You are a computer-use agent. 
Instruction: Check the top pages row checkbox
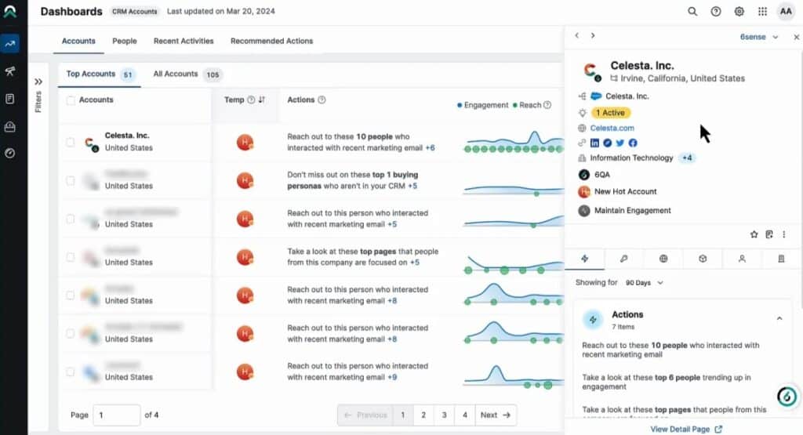click(x=71, y=257)
